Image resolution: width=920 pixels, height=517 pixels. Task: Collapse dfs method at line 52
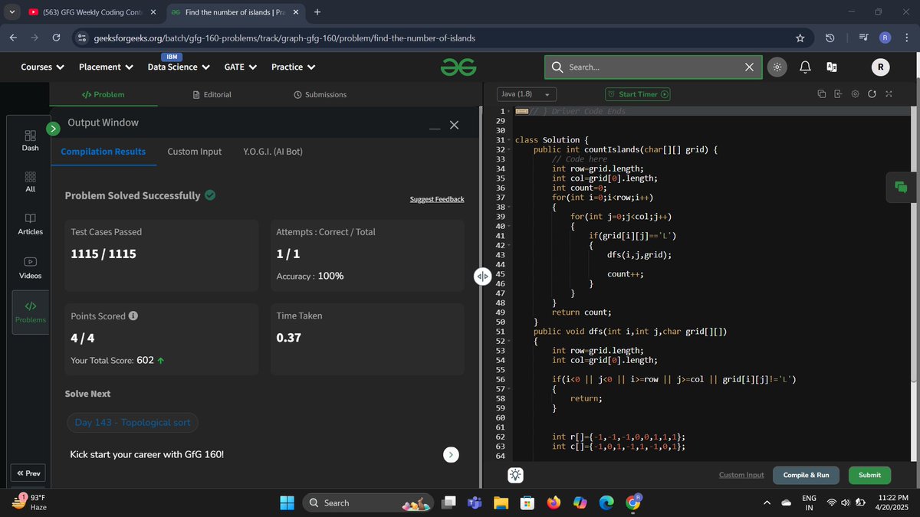tap(508, 342)
